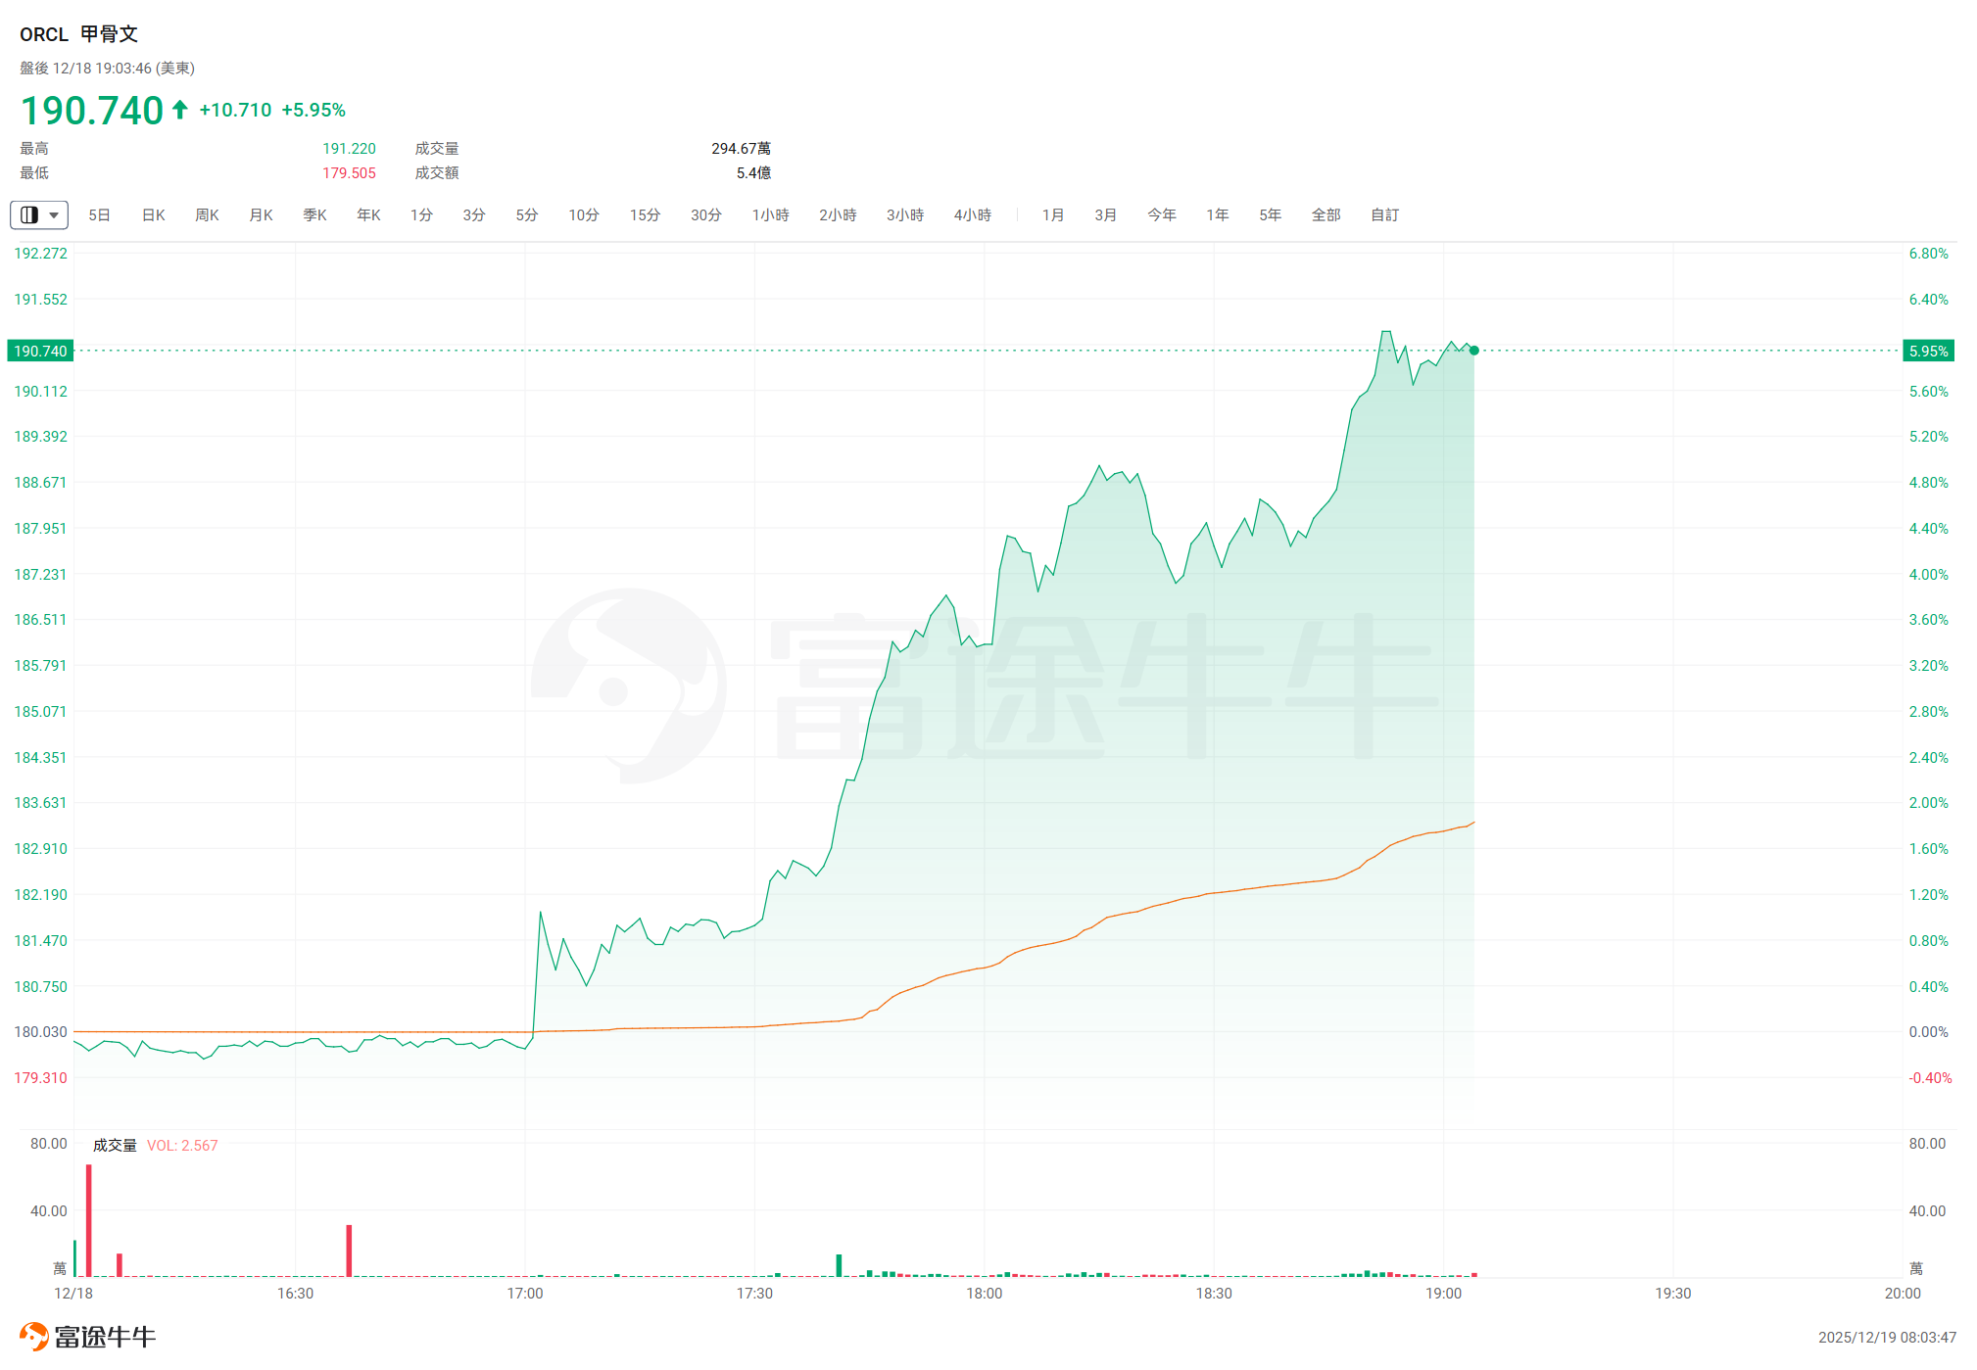This screenshot has height=1370, width=1977.
Task: Switch to the 5日 chart view
Action: pyautogui.click(x=99, y=214)
